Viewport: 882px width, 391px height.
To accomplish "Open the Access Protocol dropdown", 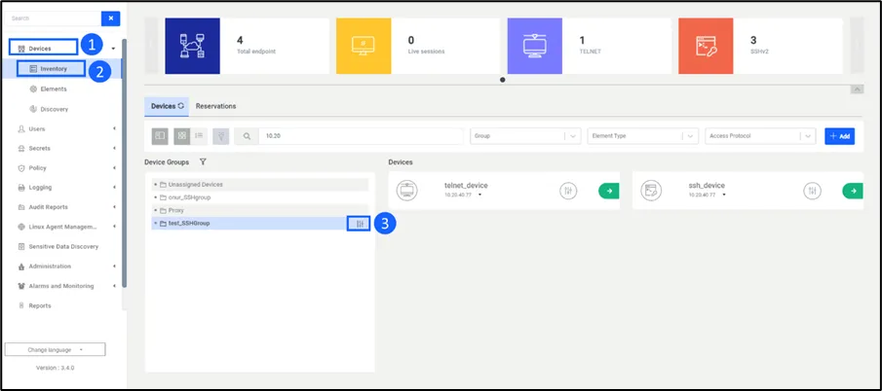I will tap(760, 136).
